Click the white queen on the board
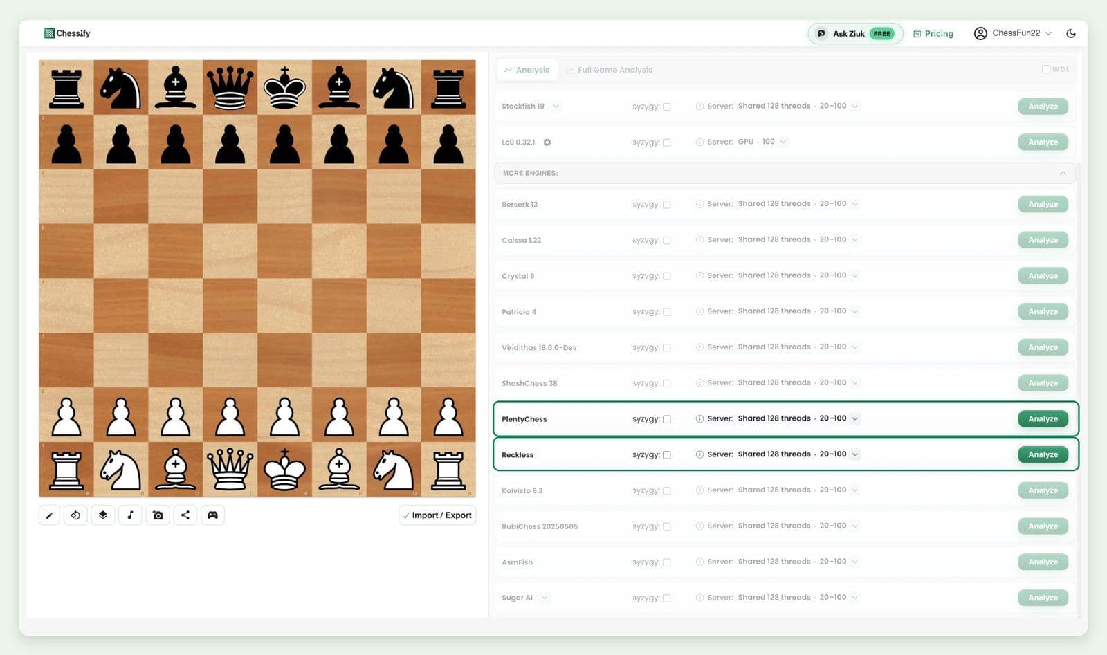The image size is (1107, 655). pos(230,469)
